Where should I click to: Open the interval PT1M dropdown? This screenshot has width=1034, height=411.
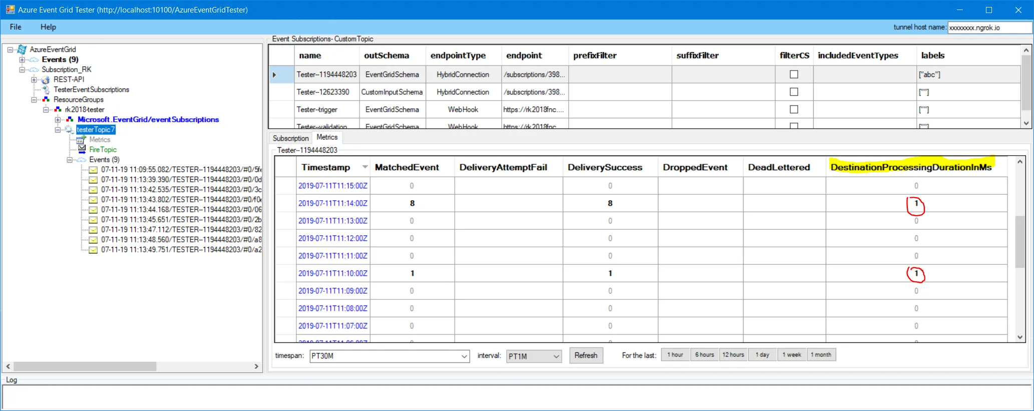[x=556, y=356]
